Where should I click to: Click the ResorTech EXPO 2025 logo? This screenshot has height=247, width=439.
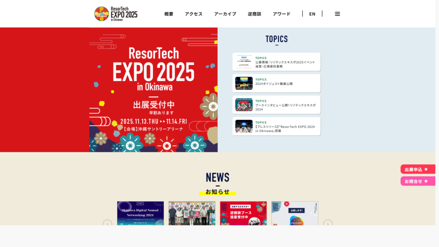pos(116,14)
